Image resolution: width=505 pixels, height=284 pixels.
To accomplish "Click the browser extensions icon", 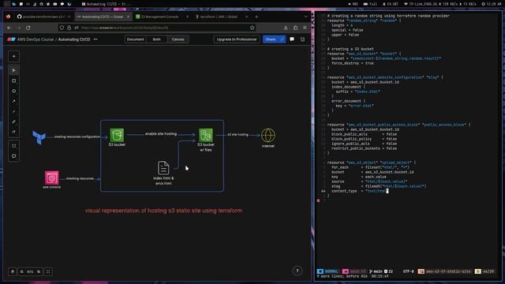I will (x=295, y=28).
